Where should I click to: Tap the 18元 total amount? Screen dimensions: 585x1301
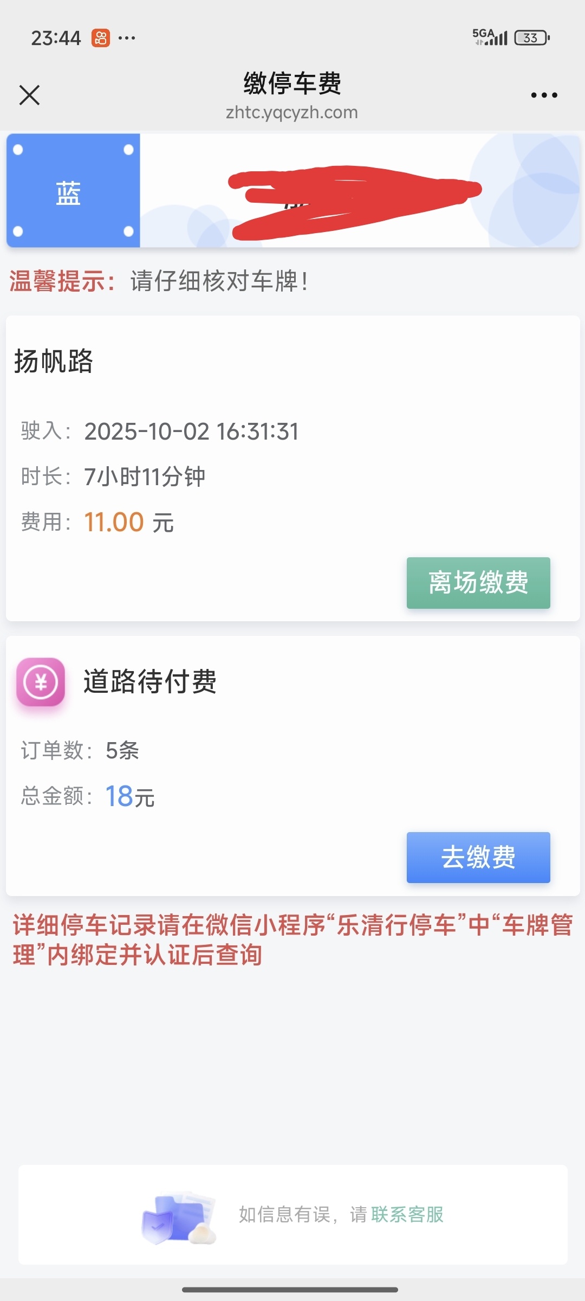tap(130, 796)
